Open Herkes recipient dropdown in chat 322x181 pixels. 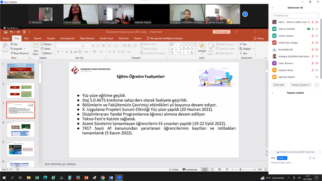point(282,158)
